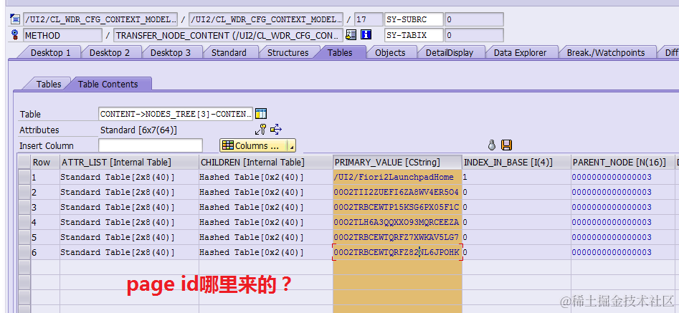This screenshot has width=679, height=313.
Task: Switch to the Desktop 1 tab
Action: 50,52
